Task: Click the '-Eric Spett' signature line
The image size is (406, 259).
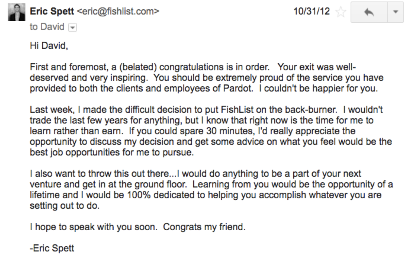Action: coord(52,248)
